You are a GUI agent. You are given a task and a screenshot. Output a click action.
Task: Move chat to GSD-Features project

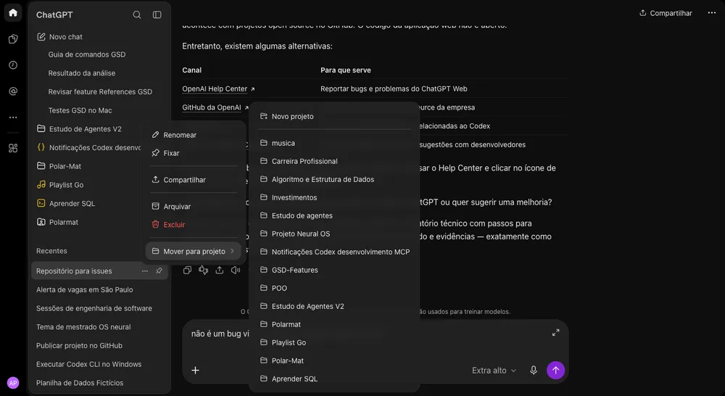tap(333, 270)
